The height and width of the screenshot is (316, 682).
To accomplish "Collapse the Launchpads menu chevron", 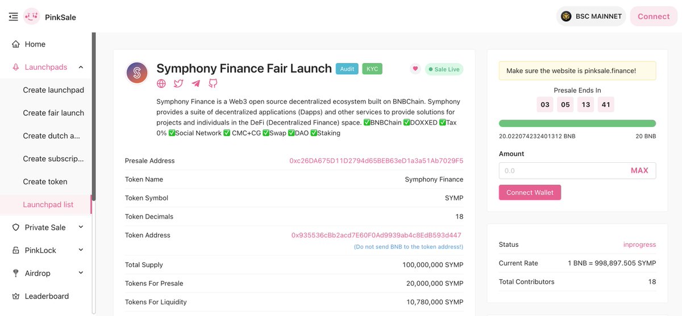I will pyautogui.click(x=81, y=67).
